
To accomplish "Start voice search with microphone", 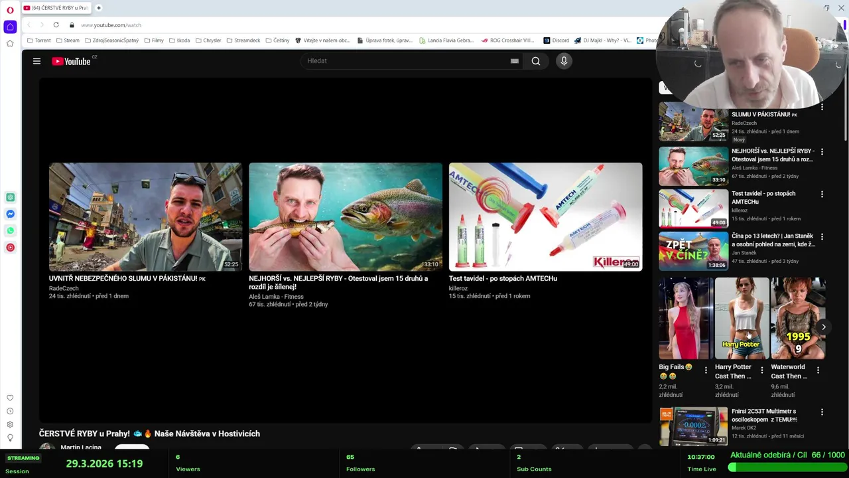I will (564, 61).
